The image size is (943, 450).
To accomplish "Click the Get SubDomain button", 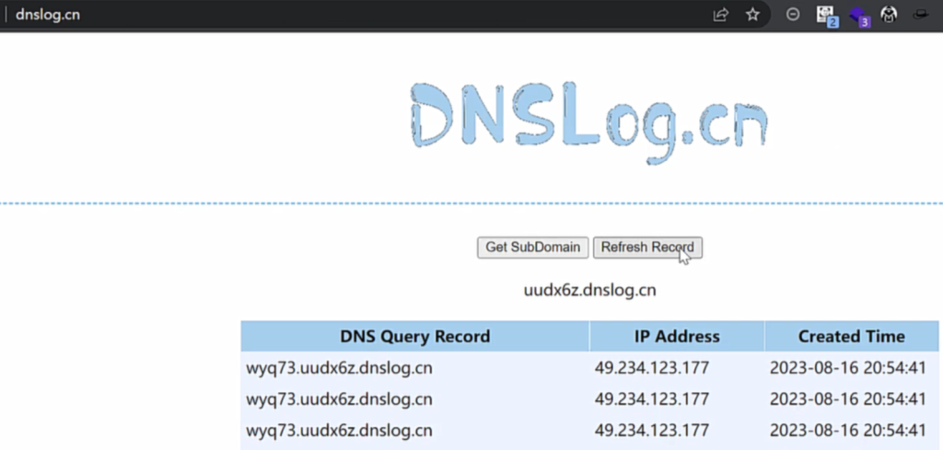I will tap(533, 248).
